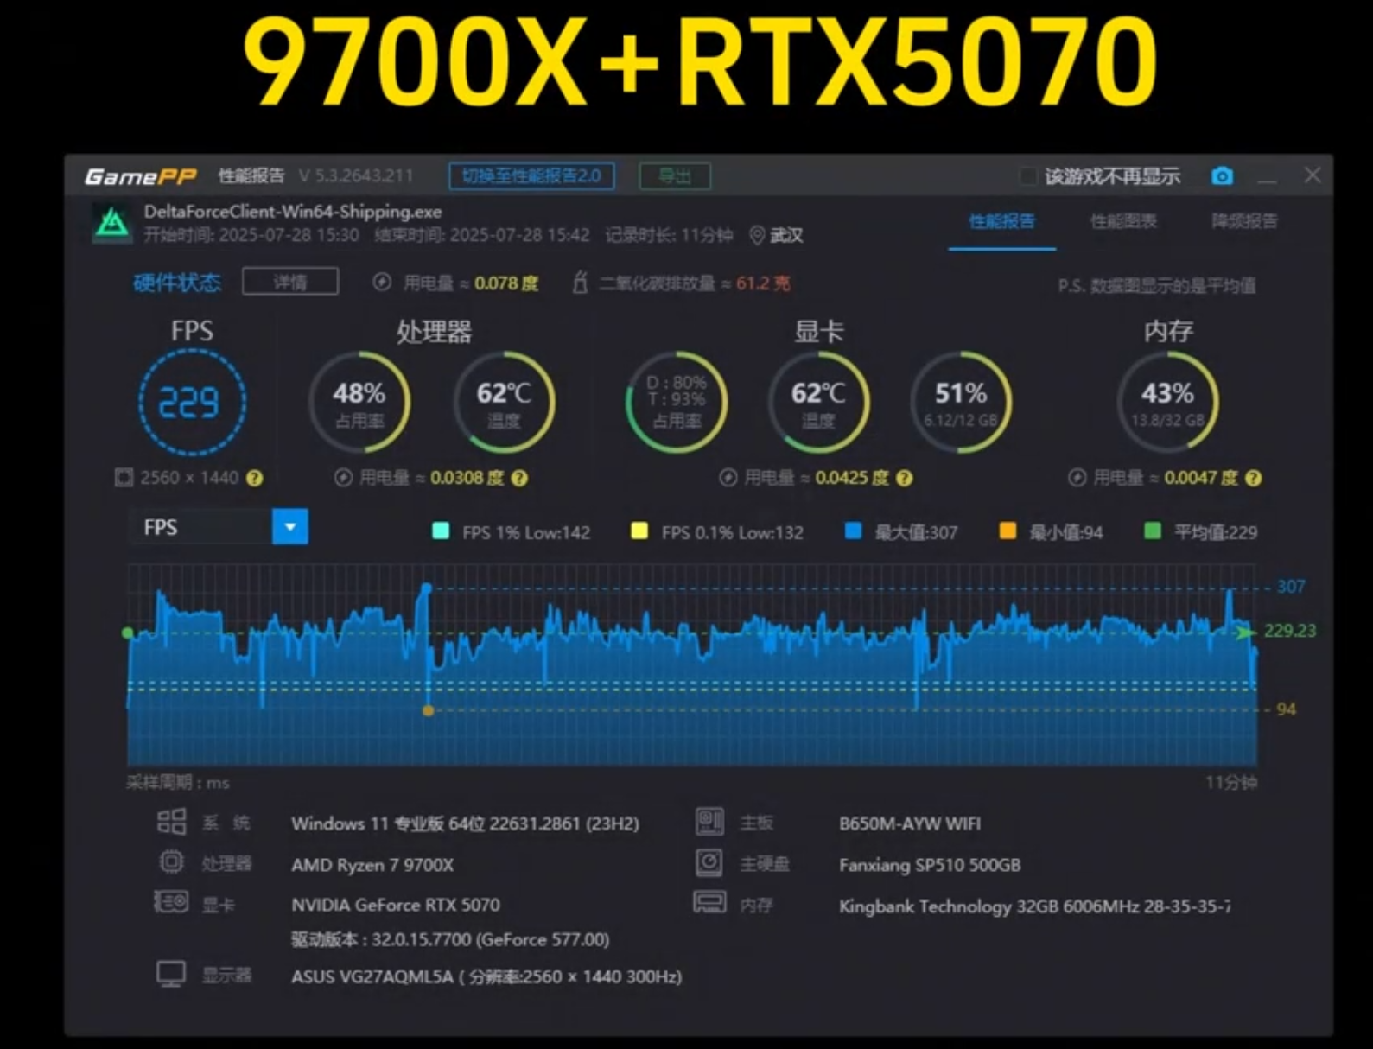Viewport: 1373px width, 1049px height.
Task: Click the graphics card icon in specs list
Action: 171,903
